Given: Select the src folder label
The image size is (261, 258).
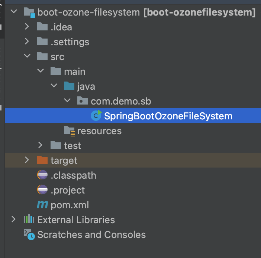Looking at the screenshot, I should point(57,57).
